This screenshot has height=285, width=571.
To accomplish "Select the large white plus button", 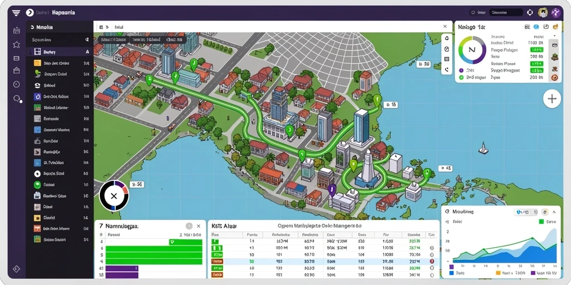I will tap(551, 99).
